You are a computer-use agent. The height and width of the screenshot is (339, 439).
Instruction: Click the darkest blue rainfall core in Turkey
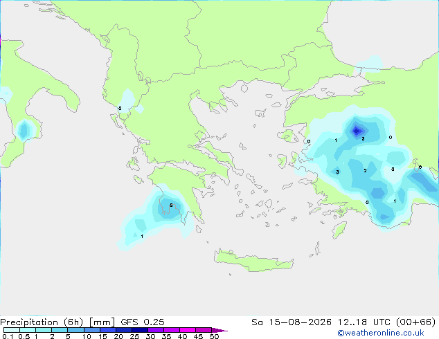(x=356, y=131)
